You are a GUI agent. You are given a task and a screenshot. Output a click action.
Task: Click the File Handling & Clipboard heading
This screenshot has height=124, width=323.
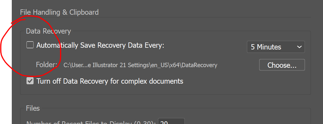coord(59,12)
